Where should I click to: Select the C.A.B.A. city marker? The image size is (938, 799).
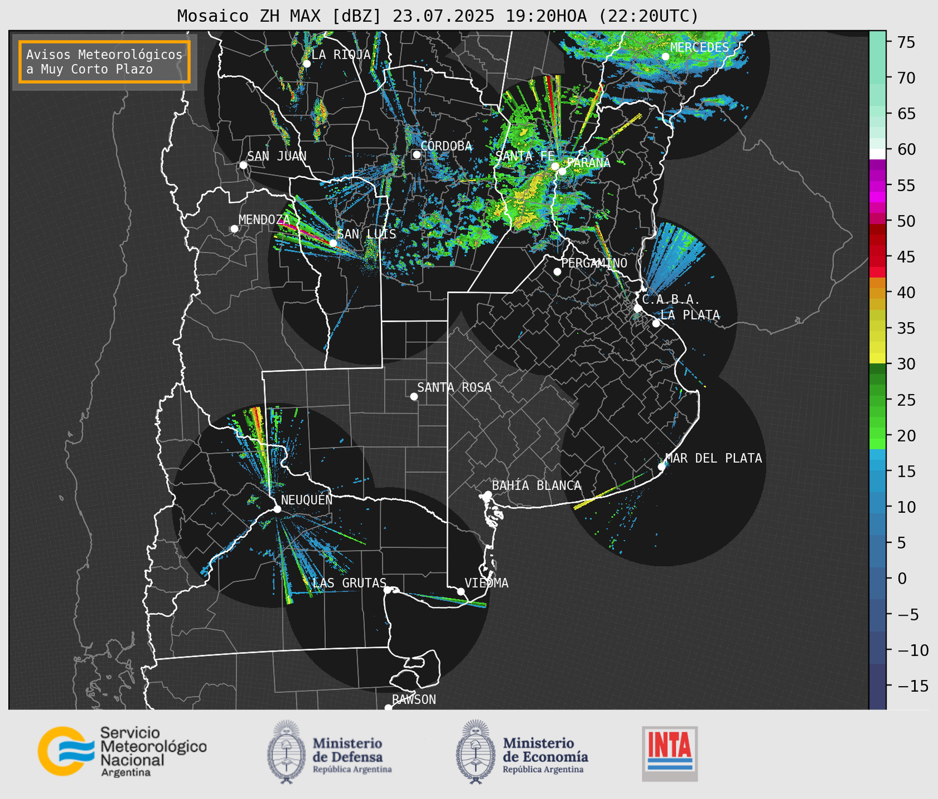638,308
